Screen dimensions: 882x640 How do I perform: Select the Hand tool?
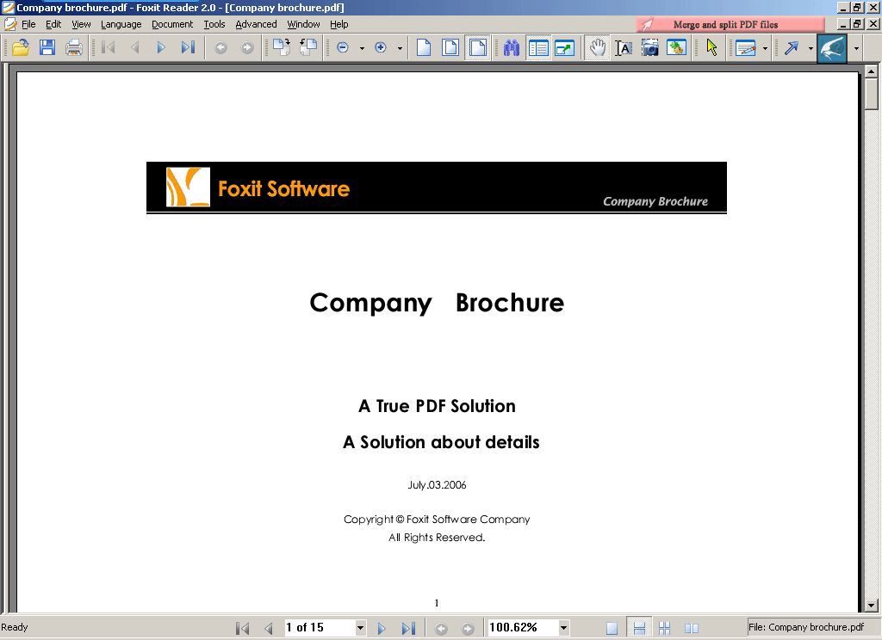pos(598,48)
